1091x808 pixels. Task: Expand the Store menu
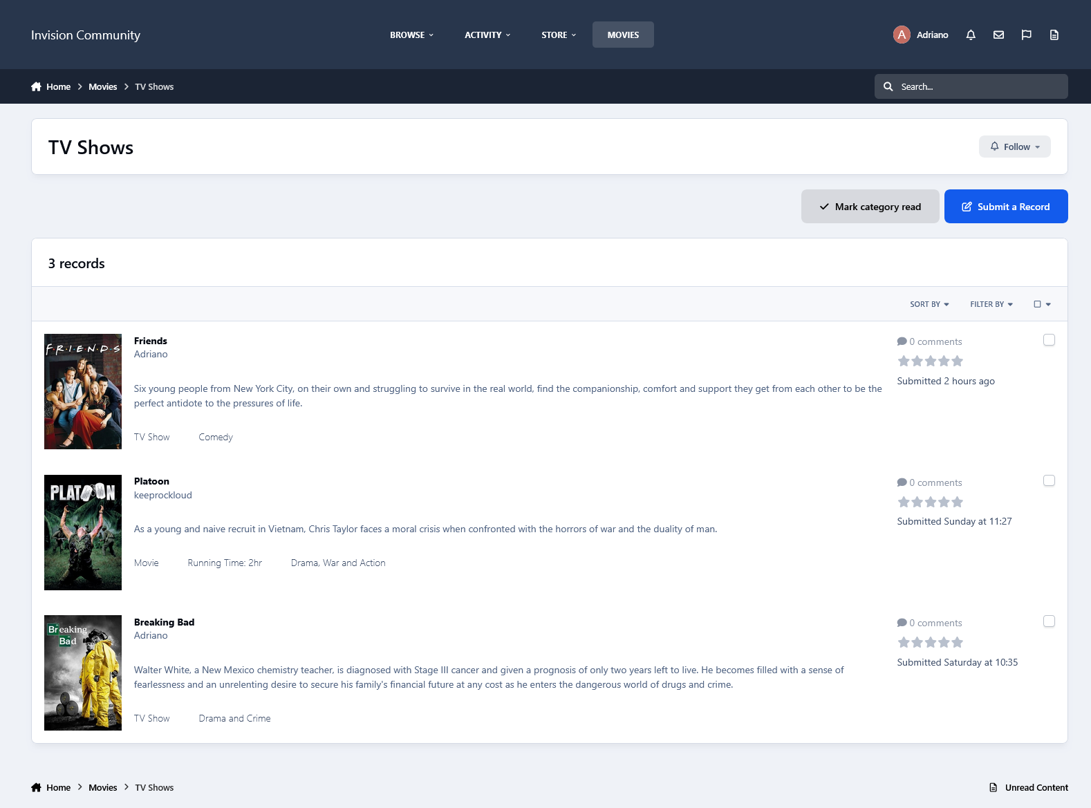[559, 35]
